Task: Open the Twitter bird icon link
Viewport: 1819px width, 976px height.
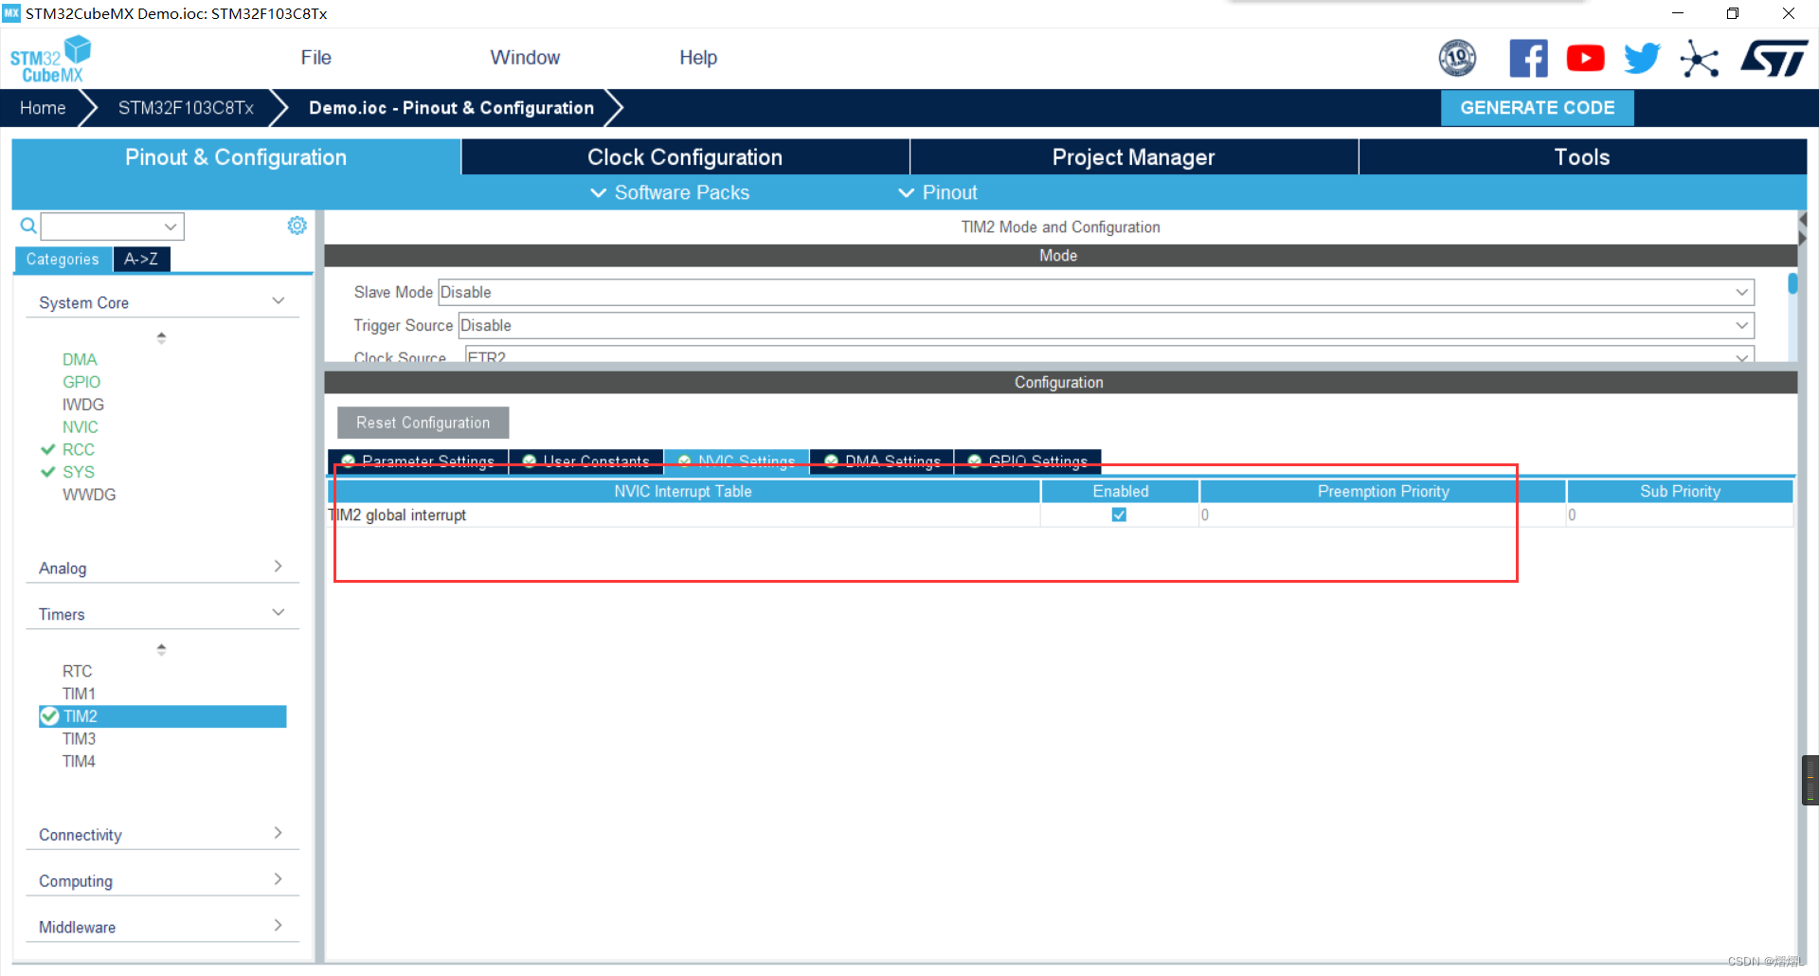Action: 1642,58
